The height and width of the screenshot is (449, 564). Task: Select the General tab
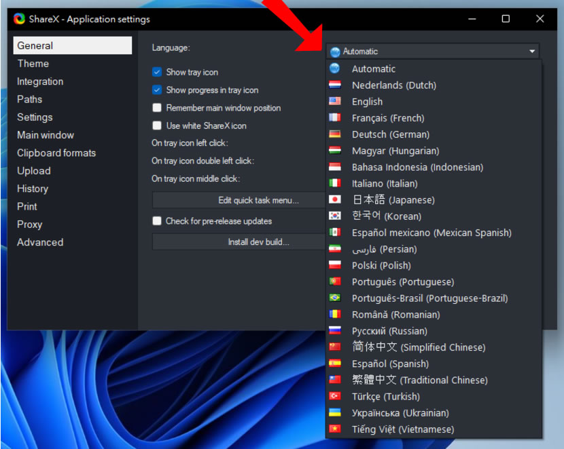click(73, 45)
